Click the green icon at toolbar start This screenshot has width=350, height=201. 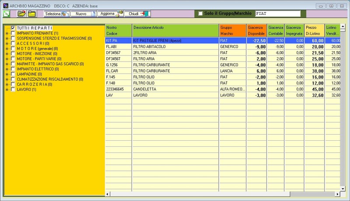[x=7, y=14]
